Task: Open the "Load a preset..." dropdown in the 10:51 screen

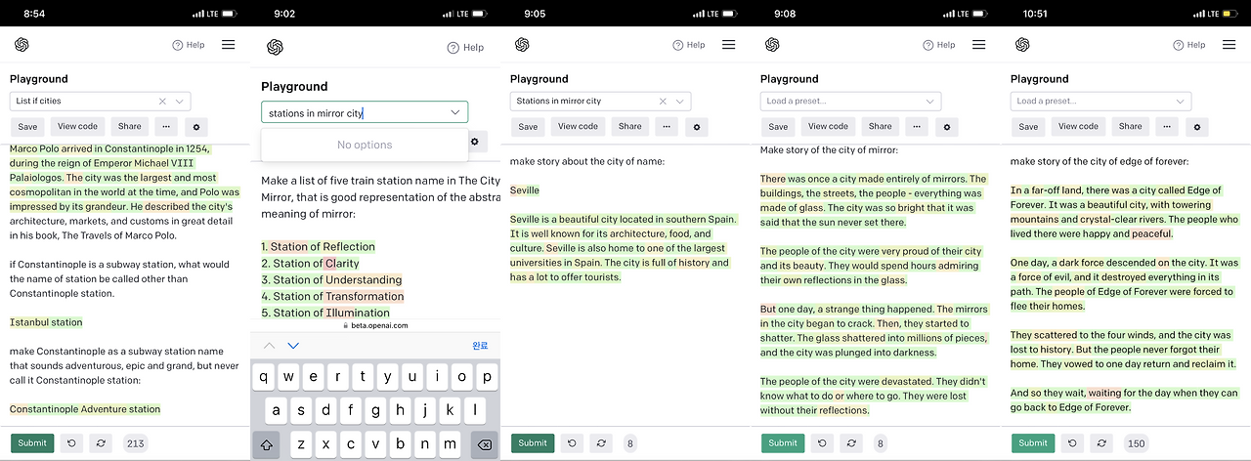Action: pyautogui.click(x=1100, y=102)
